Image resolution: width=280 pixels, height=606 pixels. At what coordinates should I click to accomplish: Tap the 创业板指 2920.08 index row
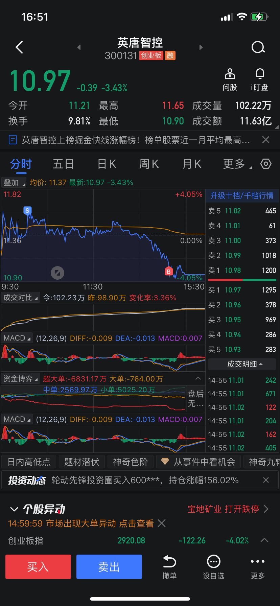coord(140,540)
